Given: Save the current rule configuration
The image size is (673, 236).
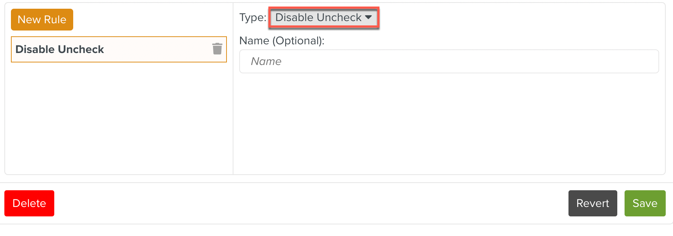Looking at the screenshot, I should click(x=645, y=203).
